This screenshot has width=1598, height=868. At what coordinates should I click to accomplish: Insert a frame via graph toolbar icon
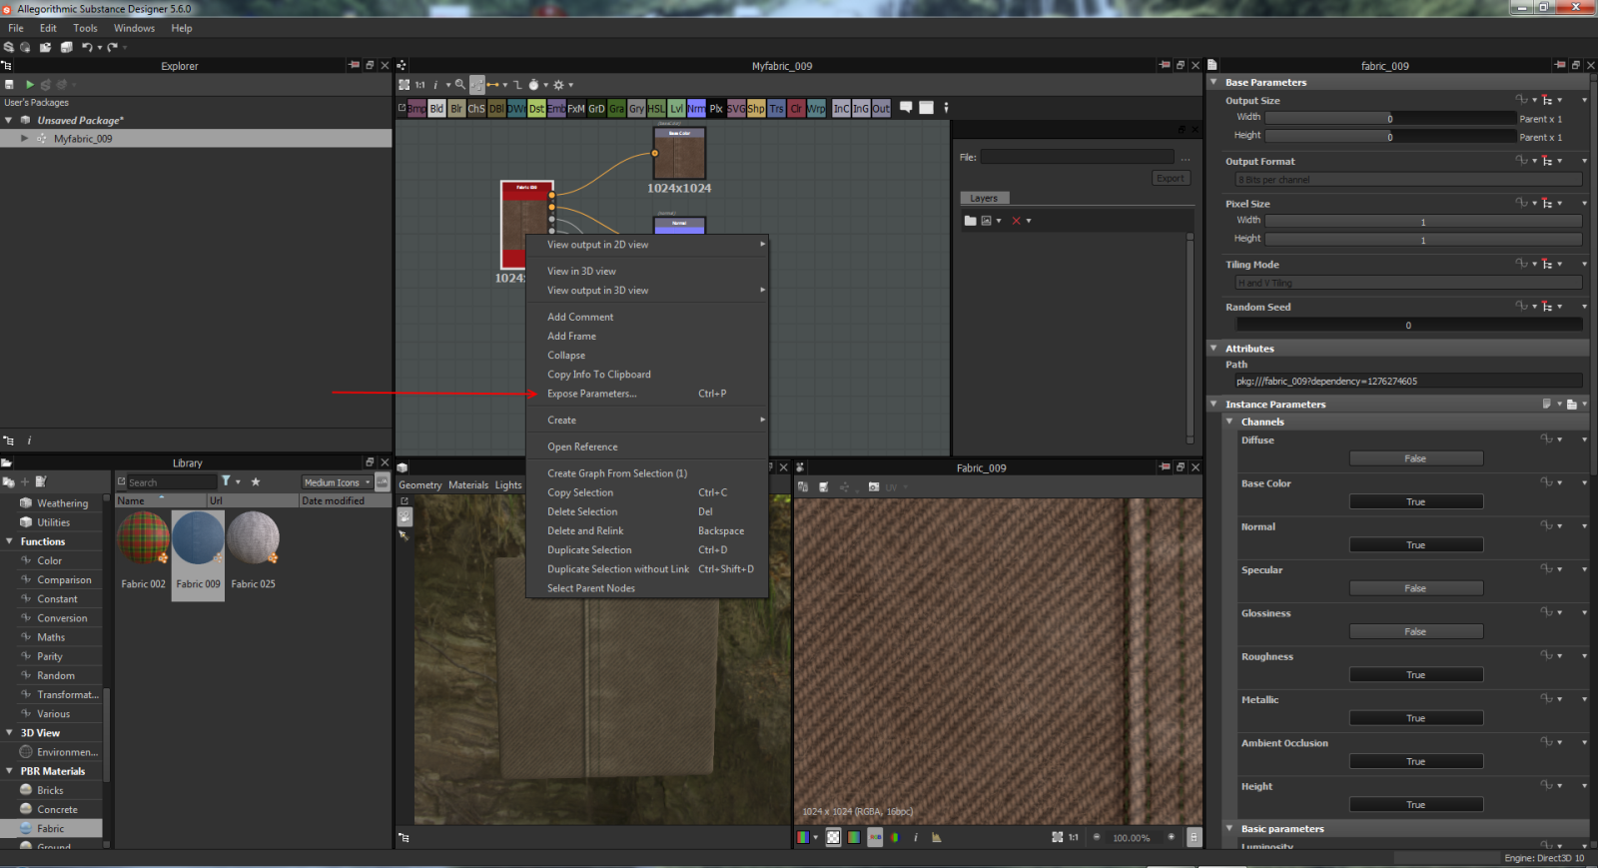[926, 107]
